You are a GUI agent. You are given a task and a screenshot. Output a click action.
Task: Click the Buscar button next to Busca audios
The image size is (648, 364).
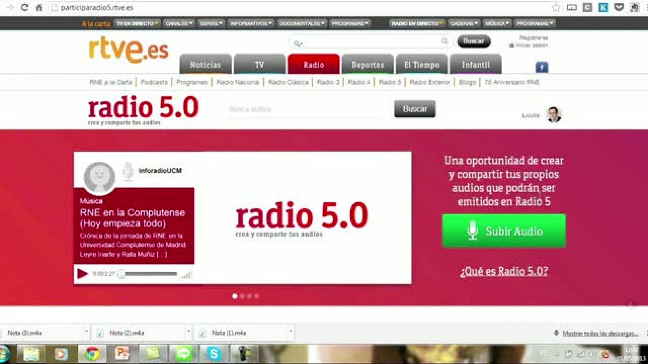(414, 108)
